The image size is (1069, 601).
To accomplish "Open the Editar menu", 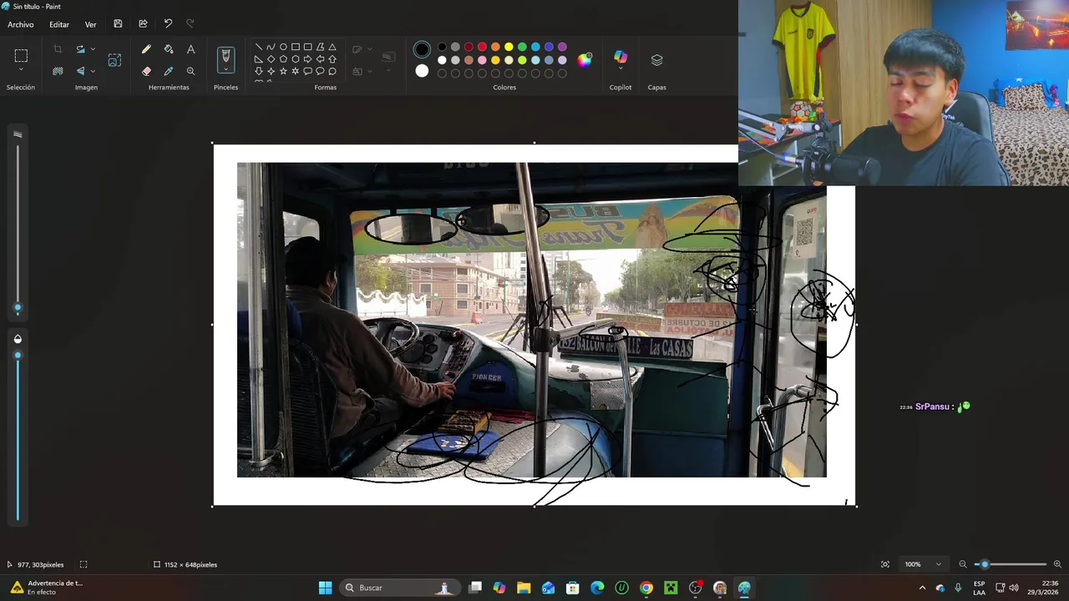I will coord(59,24).
